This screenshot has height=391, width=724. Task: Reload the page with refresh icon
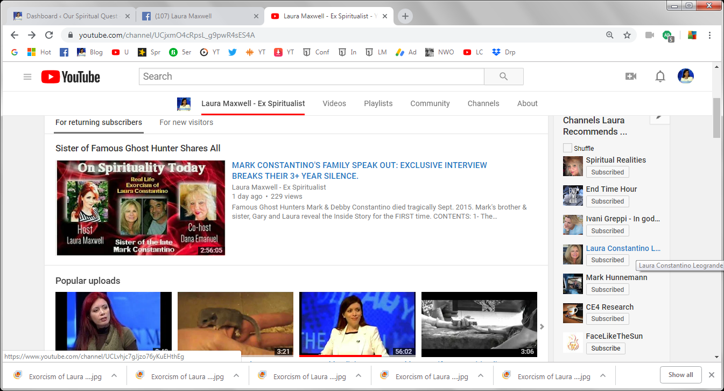click(49, 35)
